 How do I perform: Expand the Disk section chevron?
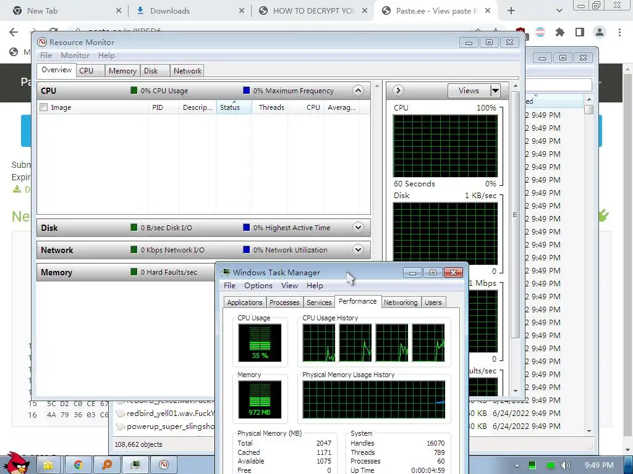pos(358,227)
